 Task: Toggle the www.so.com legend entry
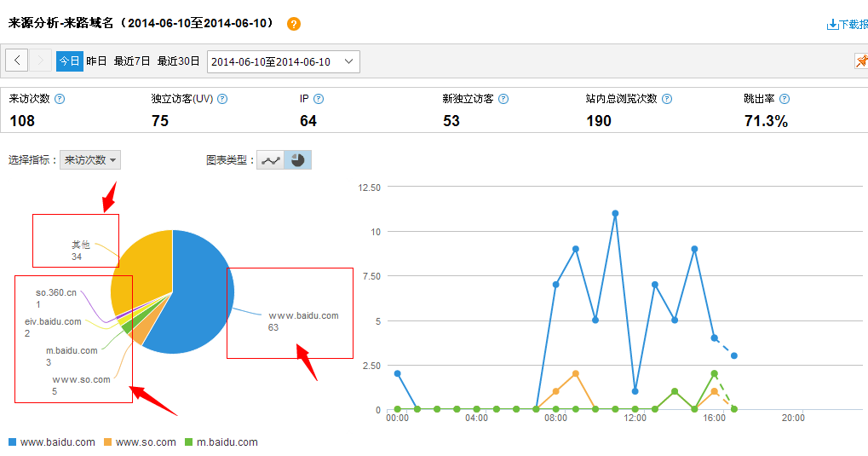[x=140, y=442]
